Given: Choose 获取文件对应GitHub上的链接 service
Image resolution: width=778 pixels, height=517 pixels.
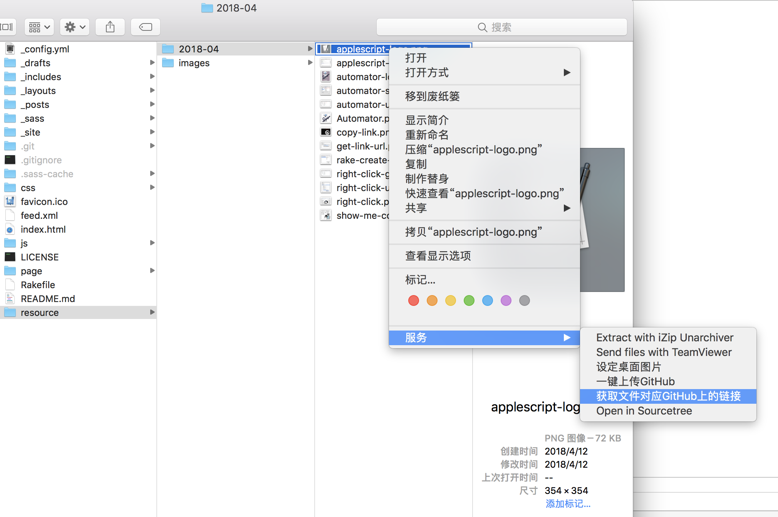Looking at the screenshot, I should point(668,396).
